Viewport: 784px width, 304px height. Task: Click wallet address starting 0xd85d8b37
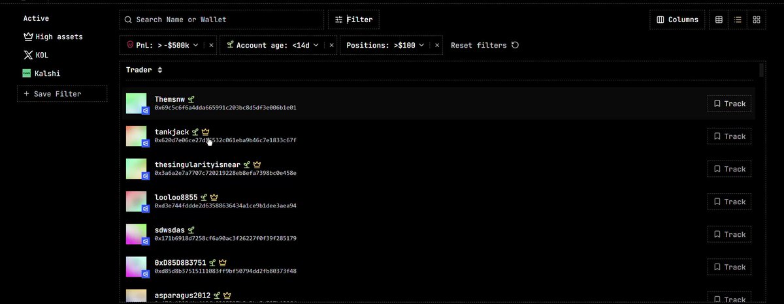click(225, 271)
